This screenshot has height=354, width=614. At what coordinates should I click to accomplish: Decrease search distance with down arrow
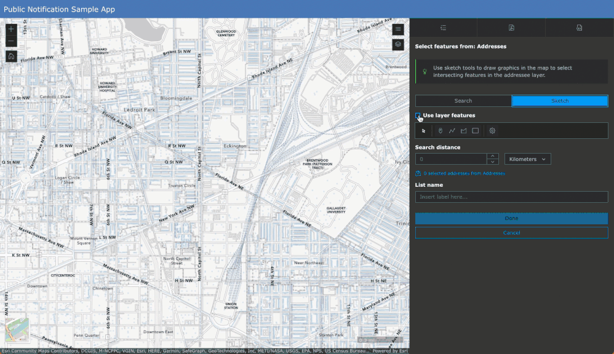[492, 162]
